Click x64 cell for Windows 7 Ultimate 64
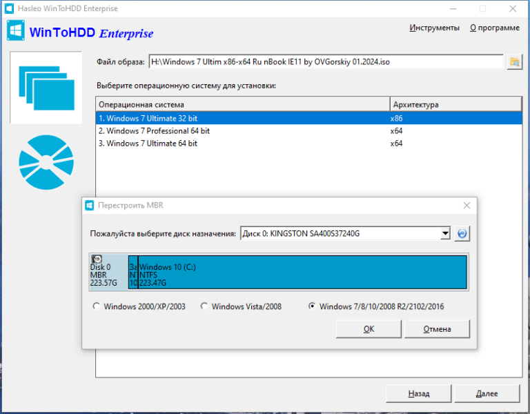 [397, 144]
